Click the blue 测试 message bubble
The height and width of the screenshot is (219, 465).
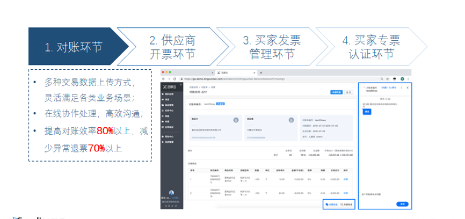tap(367, 112)
